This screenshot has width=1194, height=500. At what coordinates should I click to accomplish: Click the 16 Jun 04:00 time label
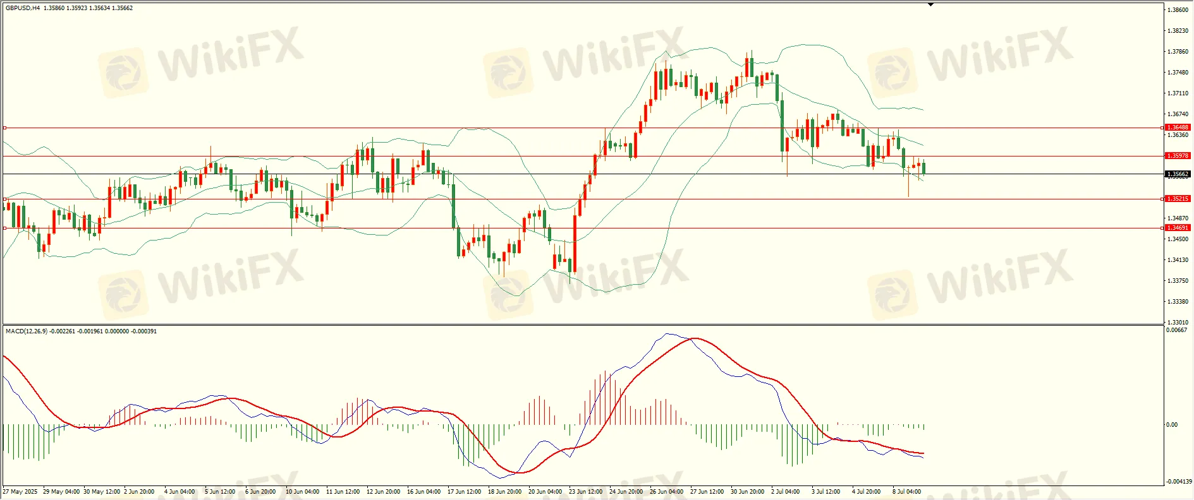pos(424,492)
